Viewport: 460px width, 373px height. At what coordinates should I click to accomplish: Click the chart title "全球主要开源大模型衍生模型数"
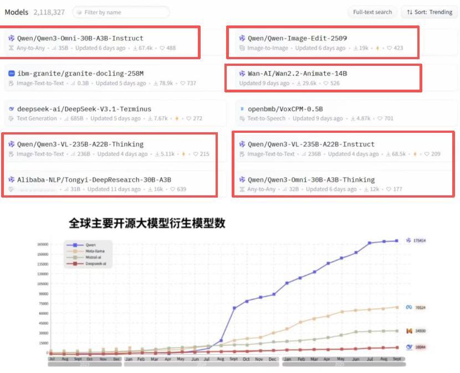(x=147, y=223)
